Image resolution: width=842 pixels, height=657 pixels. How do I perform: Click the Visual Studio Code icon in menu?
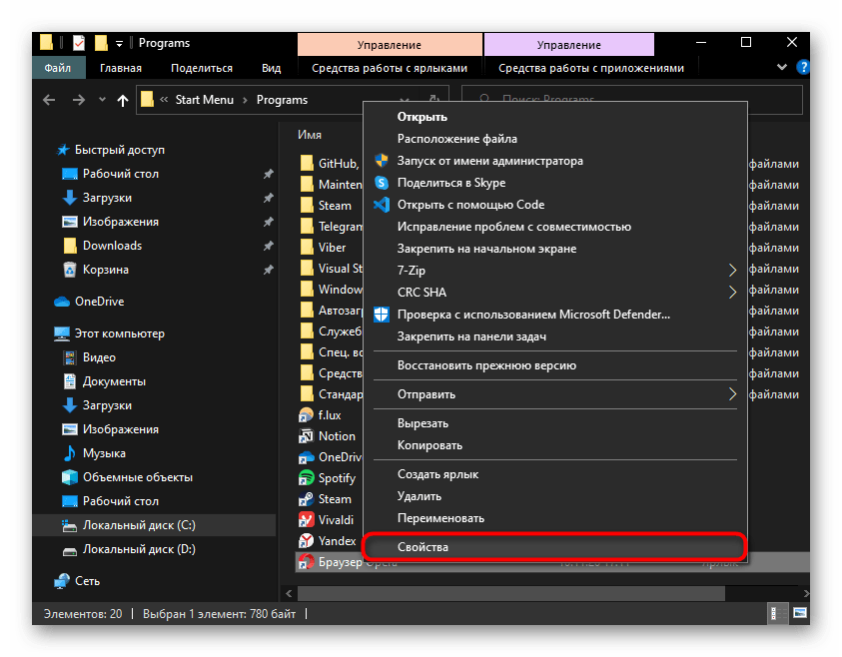382,205
